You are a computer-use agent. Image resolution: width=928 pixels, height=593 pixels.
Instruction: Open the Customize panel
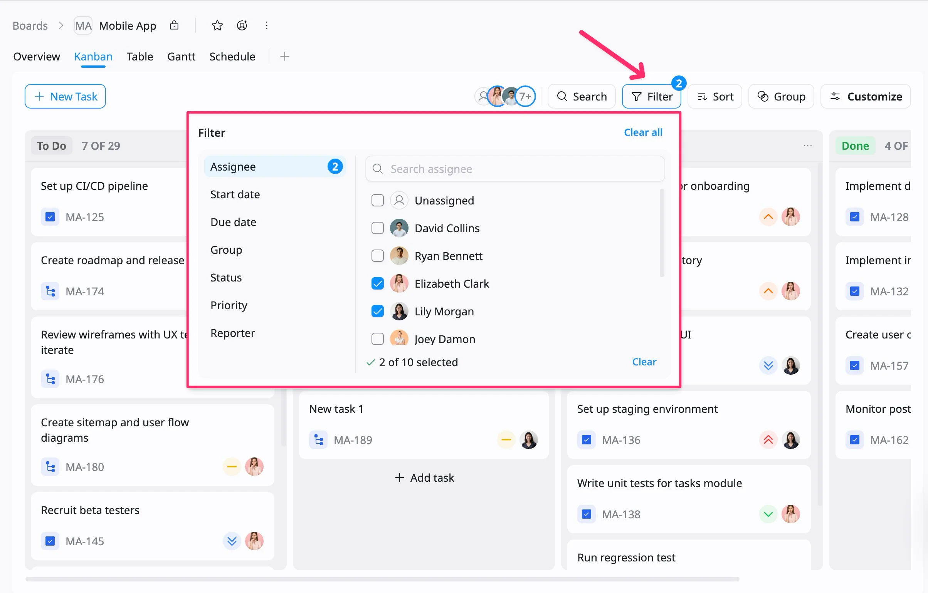click(x=866, y=96)
